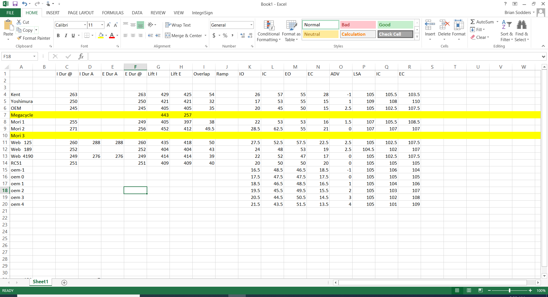
Task: Decrease font size with the small A icon
Action: [116, 25]
